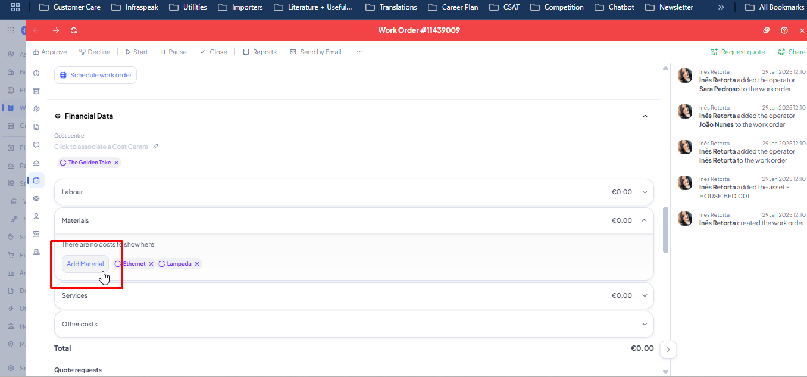807x377 pixels.
Task: Open the comments bubble icon in side nav
Action: pos(36,145)
